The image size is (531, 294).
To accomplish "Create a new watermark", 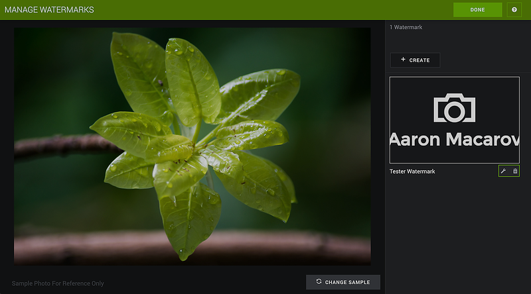I will tap(416, 60).
